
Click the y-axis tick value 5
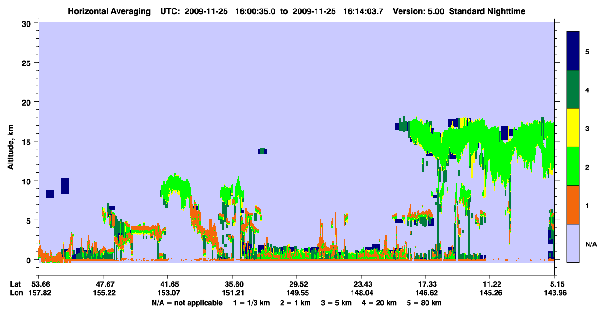point(29,220)
